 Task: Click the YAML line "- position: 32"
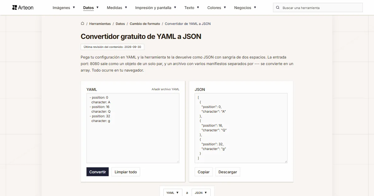[x=100, y=116]
